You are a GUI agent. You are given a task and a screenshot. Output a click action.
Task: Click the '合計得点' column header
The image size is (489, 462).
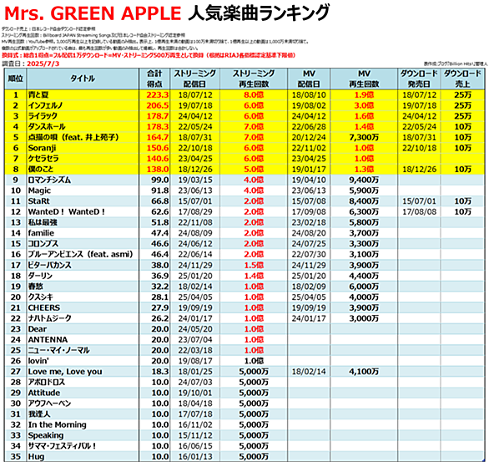point(154,79)
